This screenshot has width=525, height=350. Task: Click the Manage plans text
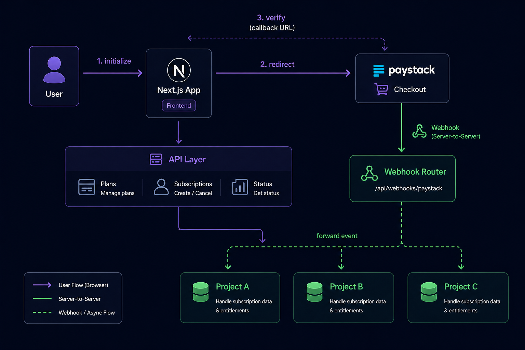click(118, 193)
